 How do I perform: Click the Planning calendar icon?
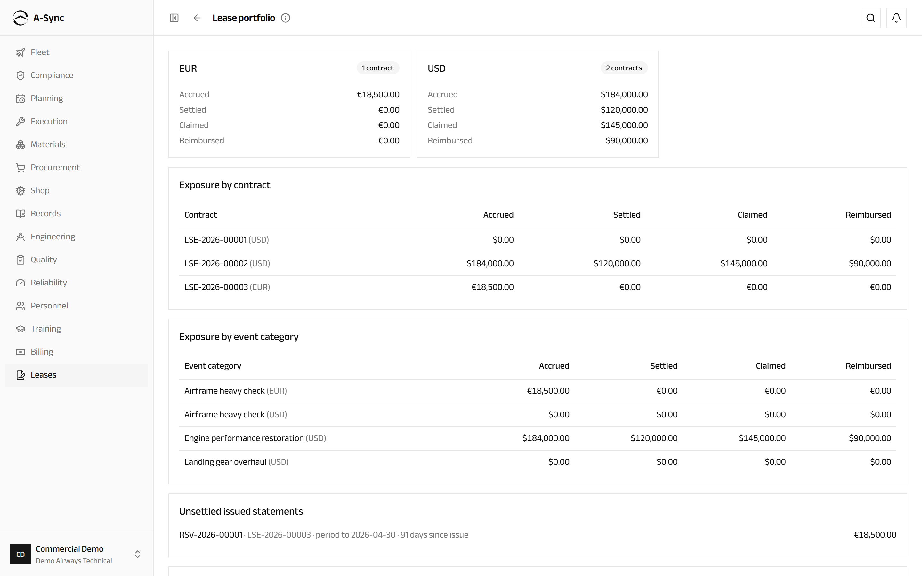pos(20,98)
